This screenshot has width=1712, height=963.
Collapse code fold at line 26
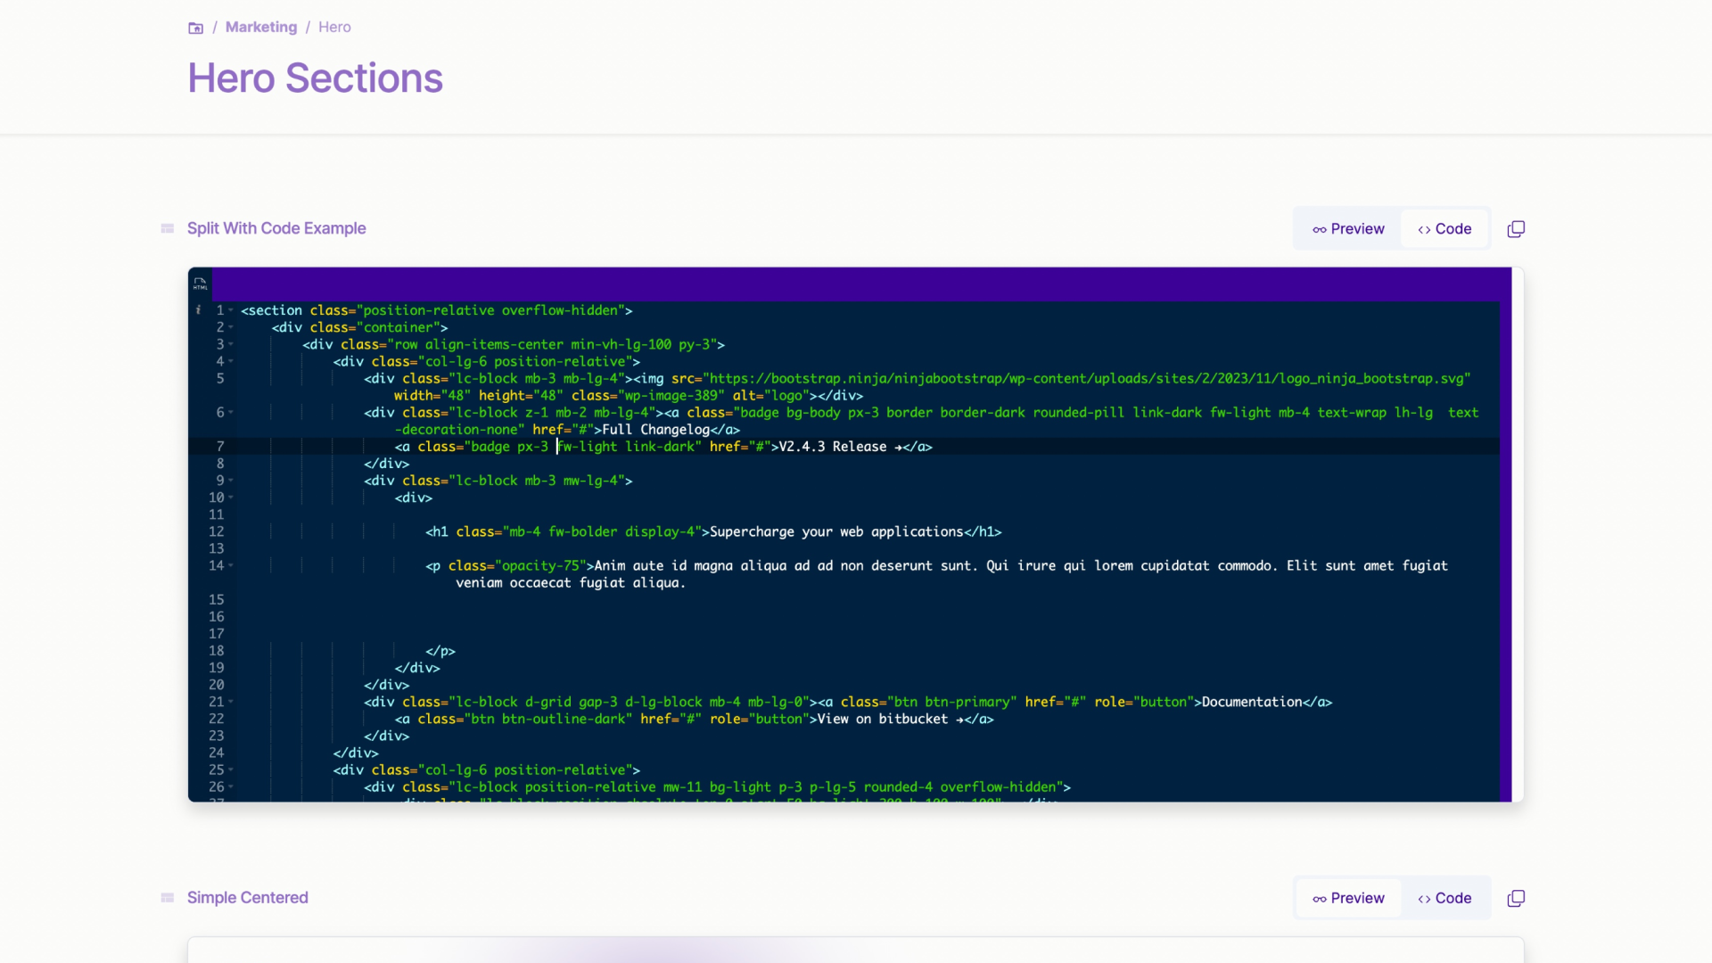[231, 786]
